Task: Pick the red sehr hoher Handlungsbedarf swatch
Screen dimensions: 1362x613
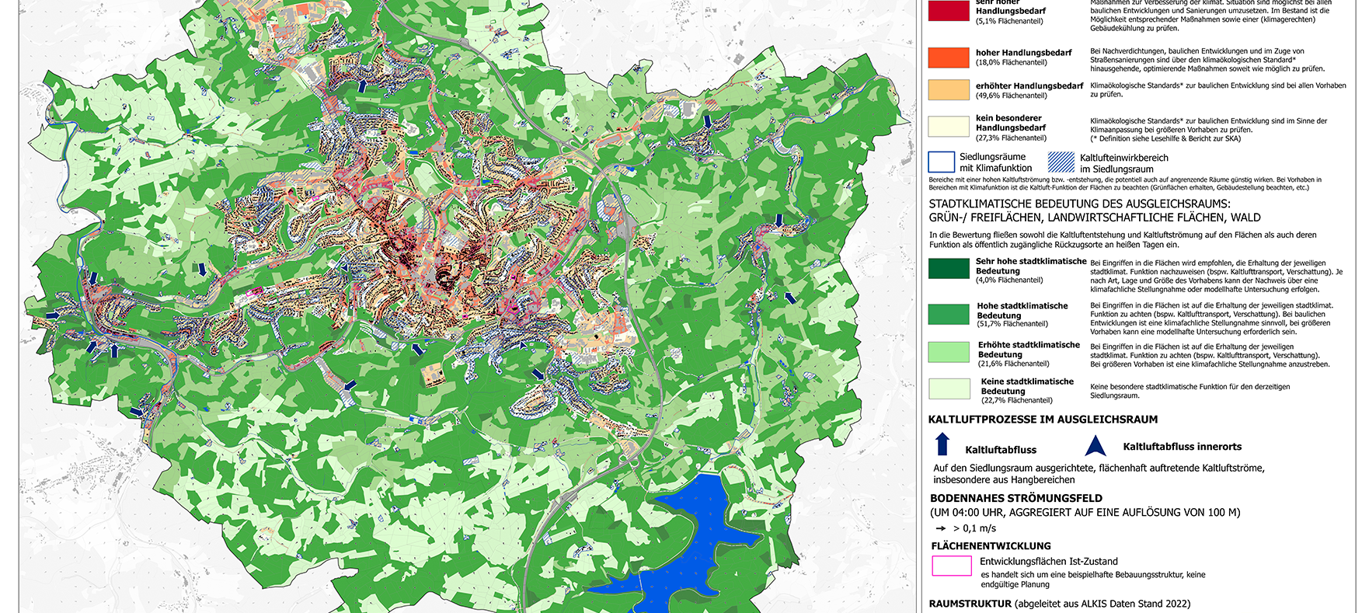Action: 949,10
